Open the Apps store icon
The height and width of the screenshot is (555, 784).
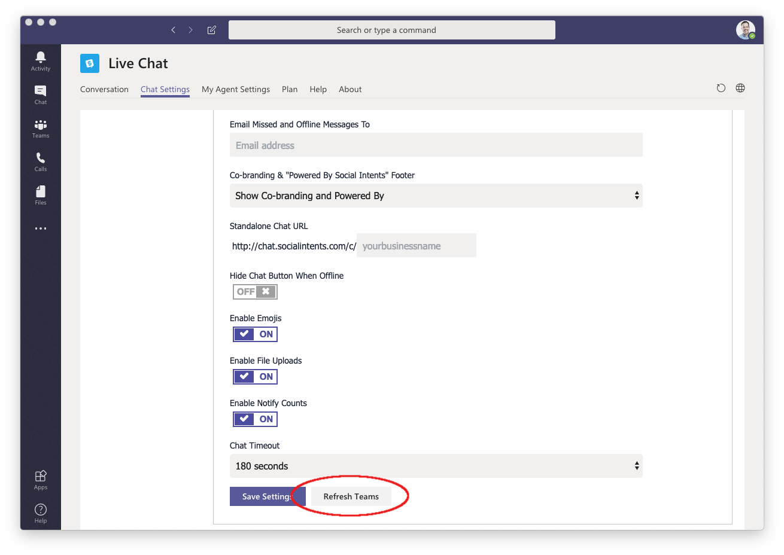(41, 480)
